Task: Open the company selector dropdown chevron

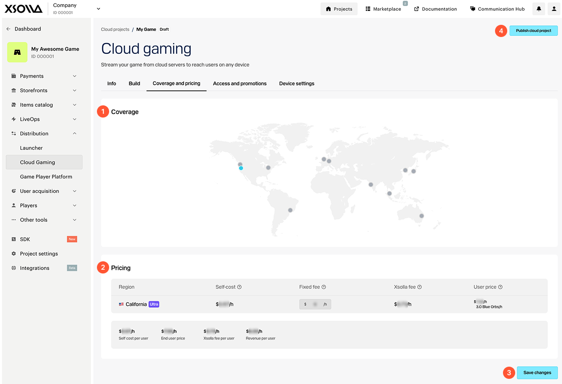Action: coord(98,9)
